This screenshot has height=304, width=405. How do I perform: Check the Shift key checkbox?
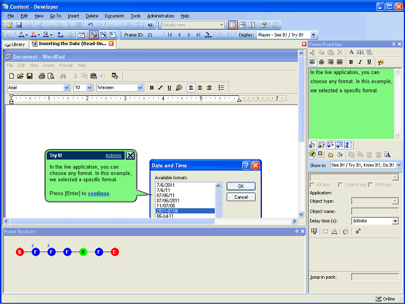[371, 185]
